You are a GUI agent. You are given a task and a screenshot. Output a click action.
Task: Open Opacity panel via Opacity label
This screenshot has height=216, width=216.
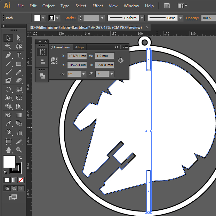click(192, 18)
